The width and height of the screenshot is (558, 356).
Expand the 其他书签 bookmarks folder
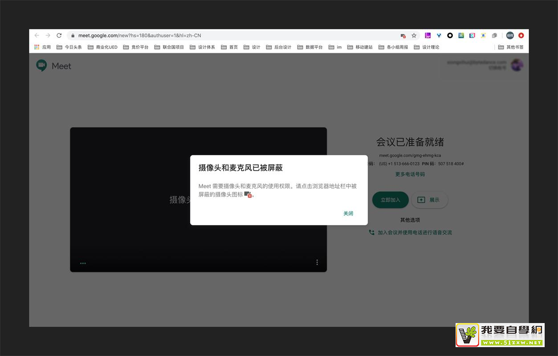pos(511,47)
